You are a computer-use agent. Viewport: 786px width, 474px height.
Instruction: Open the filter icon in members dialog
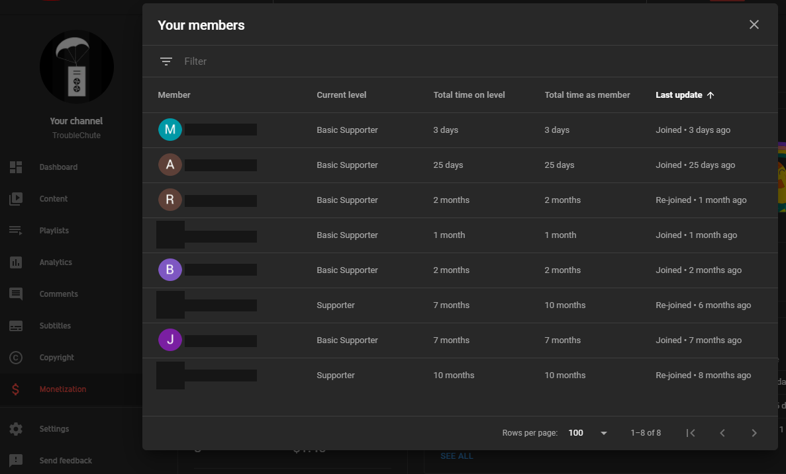[x=166, y=61]
